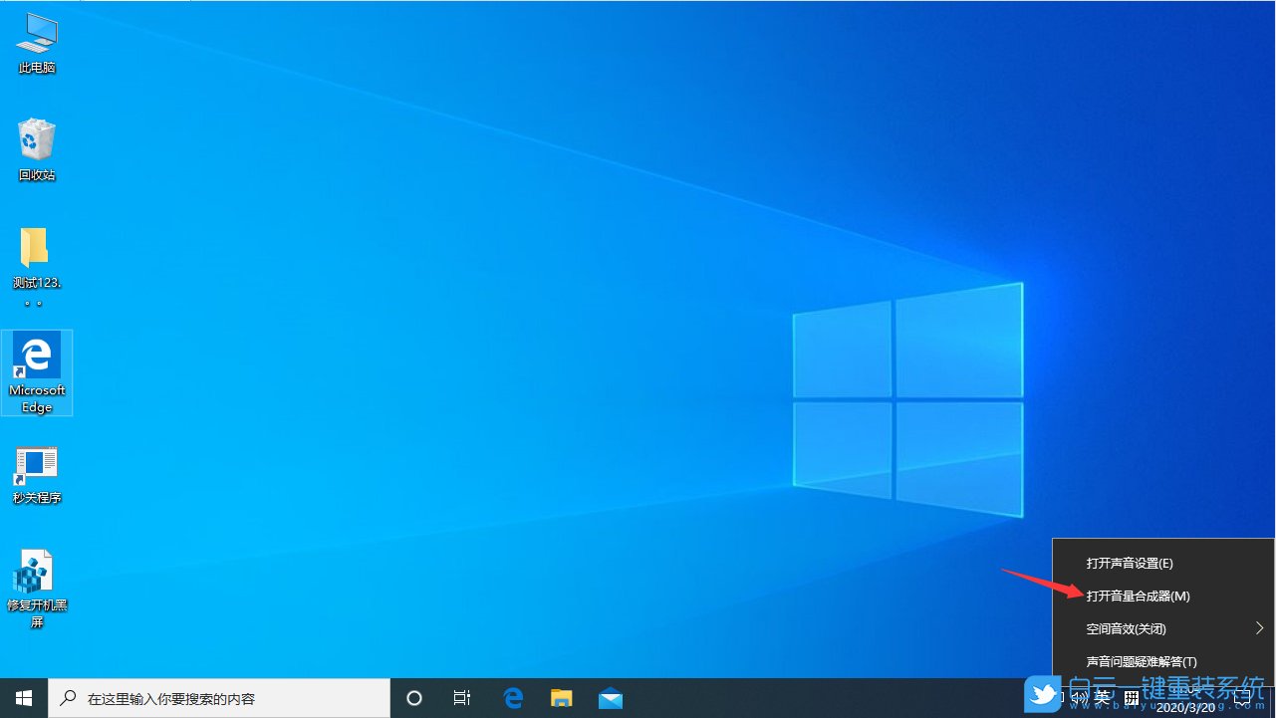Open the Start menu
The height and width of the screenshot is (718, 1276).
pyautogui.click(x=24, y=698)
